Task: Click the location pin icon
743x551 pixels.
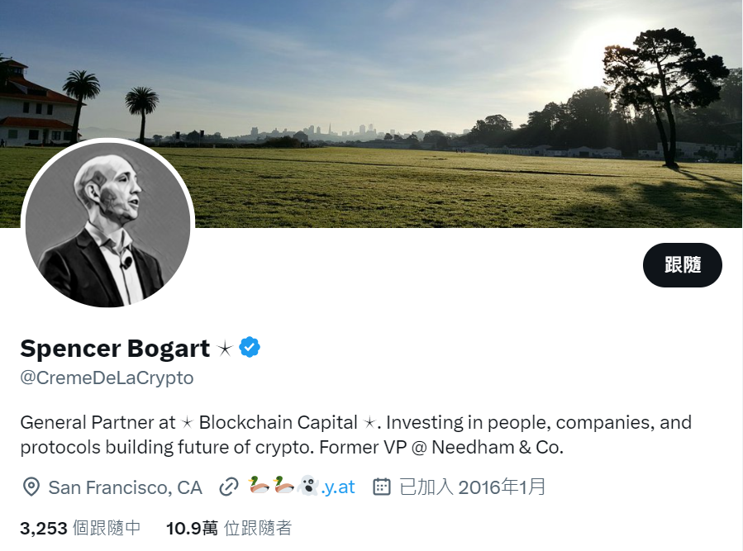Action: click(31, 487)
